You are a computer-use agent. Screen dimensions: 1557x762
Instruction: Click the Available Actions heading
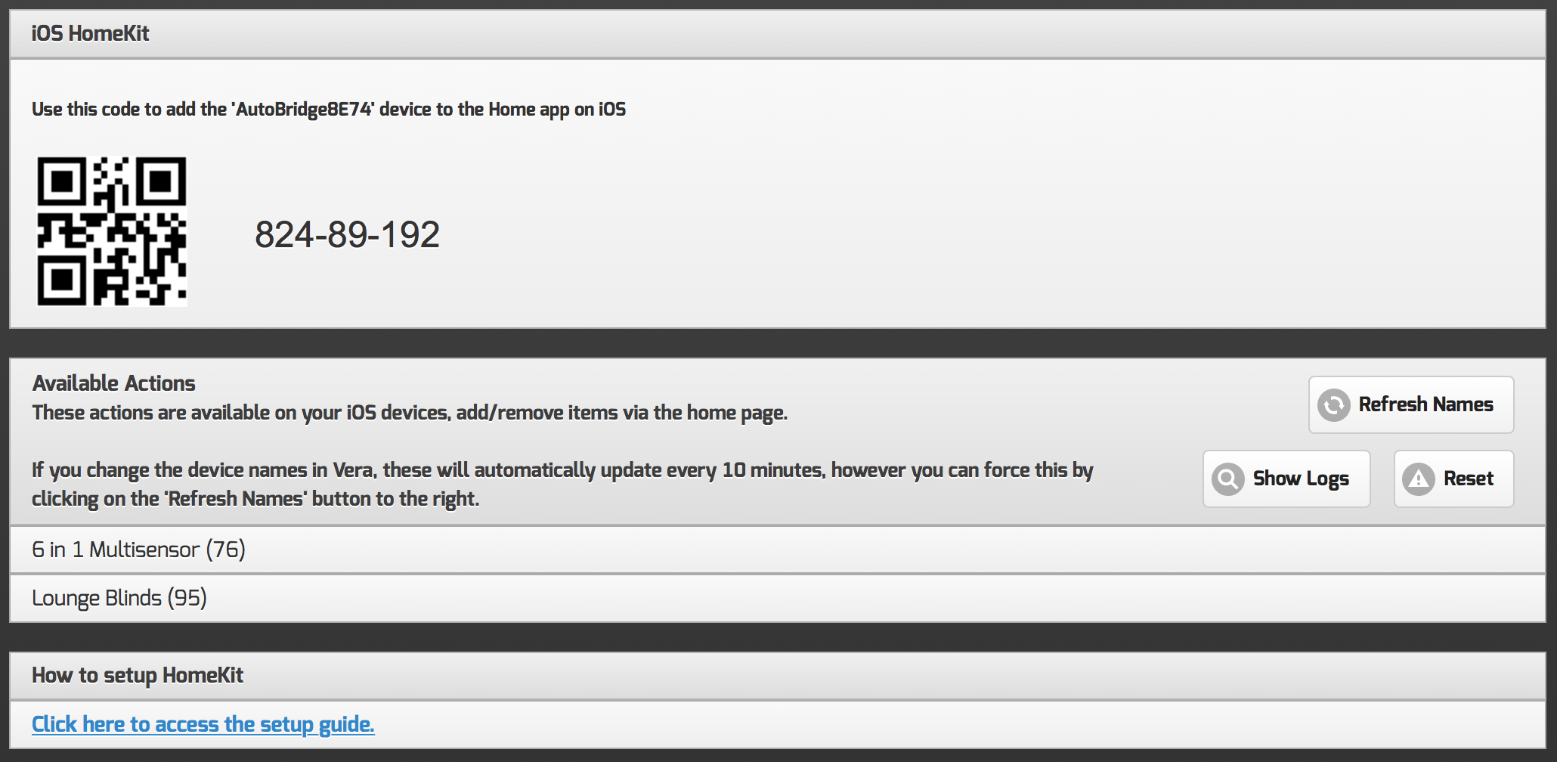[x=113, y=383]
